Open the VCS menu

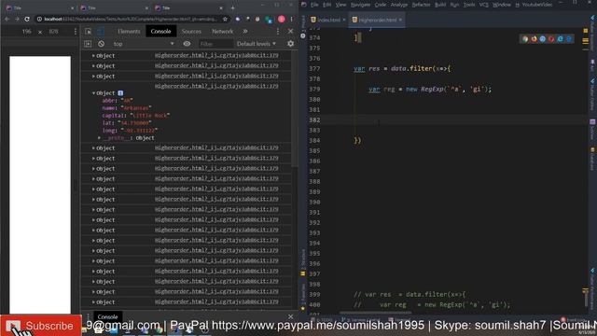(x=483, y=5)
